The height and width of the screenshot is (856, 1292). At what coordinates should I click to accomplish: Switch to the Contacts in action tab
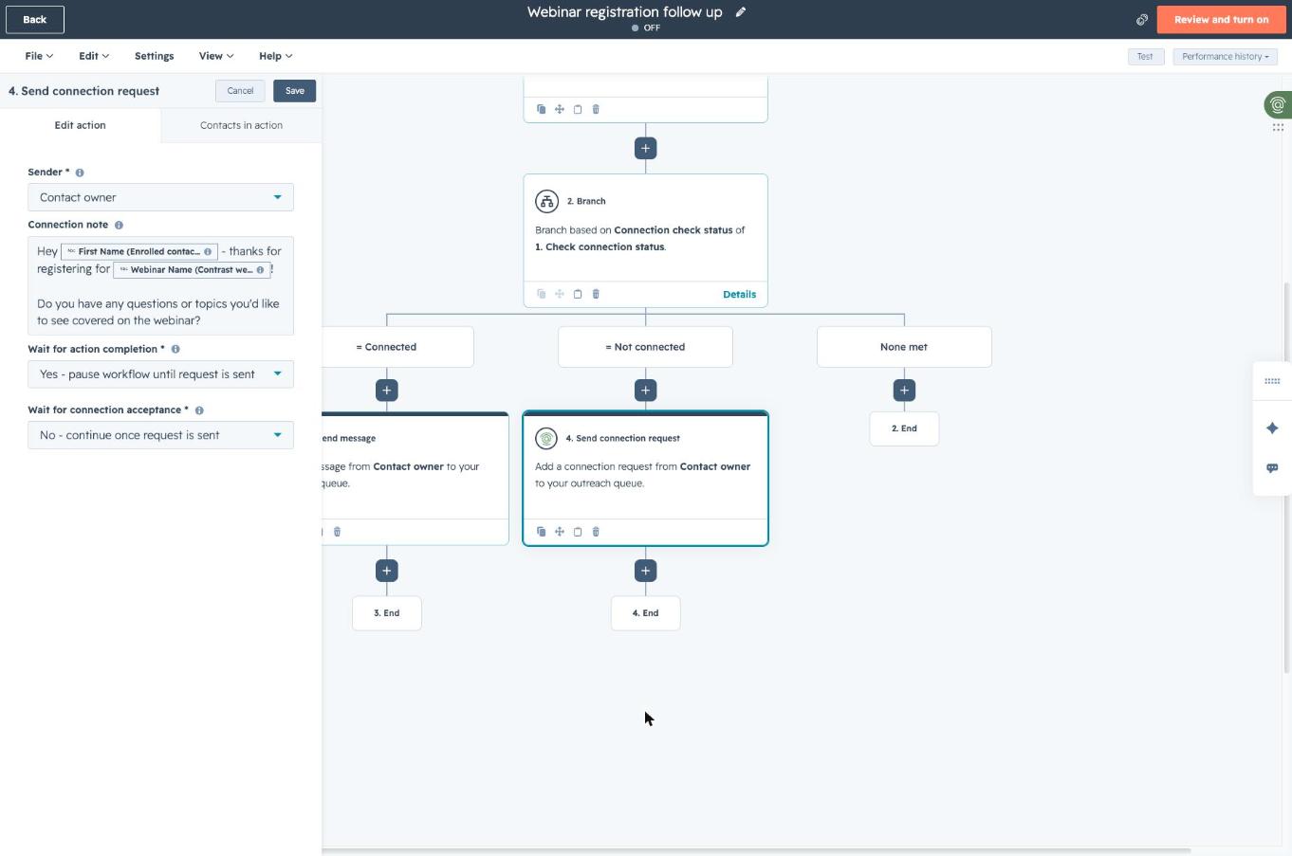click(241, 125)
